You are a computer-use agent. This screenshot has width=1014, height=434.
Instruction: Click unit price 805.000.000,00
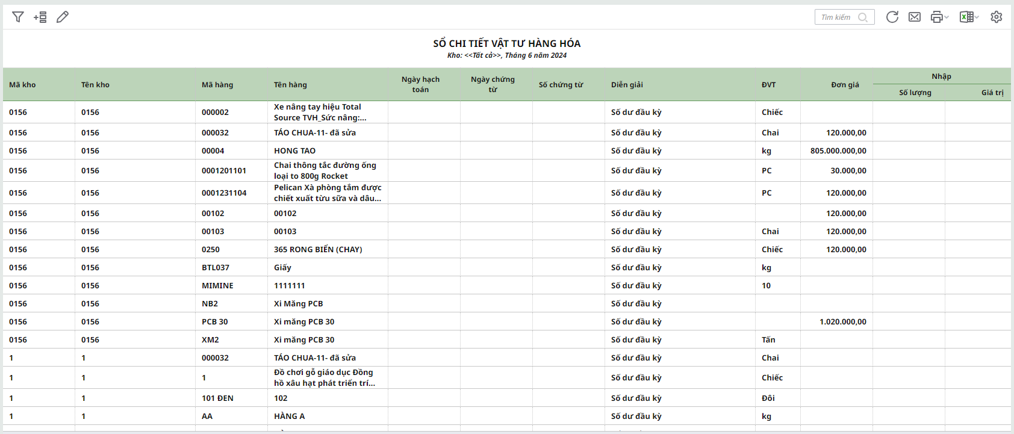[838, 151]
